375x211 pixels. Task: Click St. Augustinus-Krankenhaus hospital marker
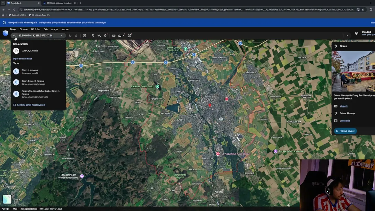click(x=218, y=154)
